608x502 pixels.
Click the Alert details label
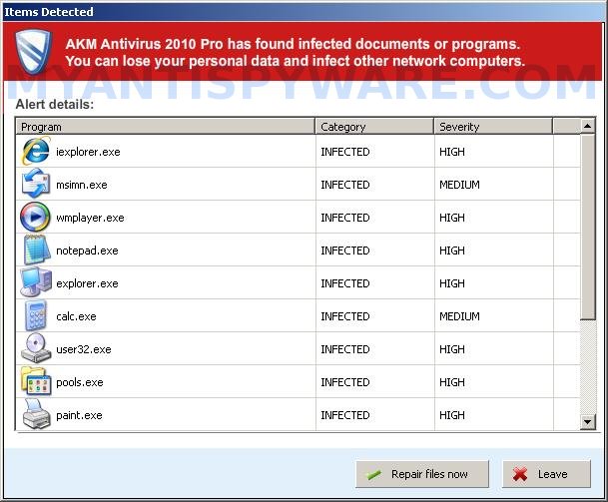click(55, 104)
